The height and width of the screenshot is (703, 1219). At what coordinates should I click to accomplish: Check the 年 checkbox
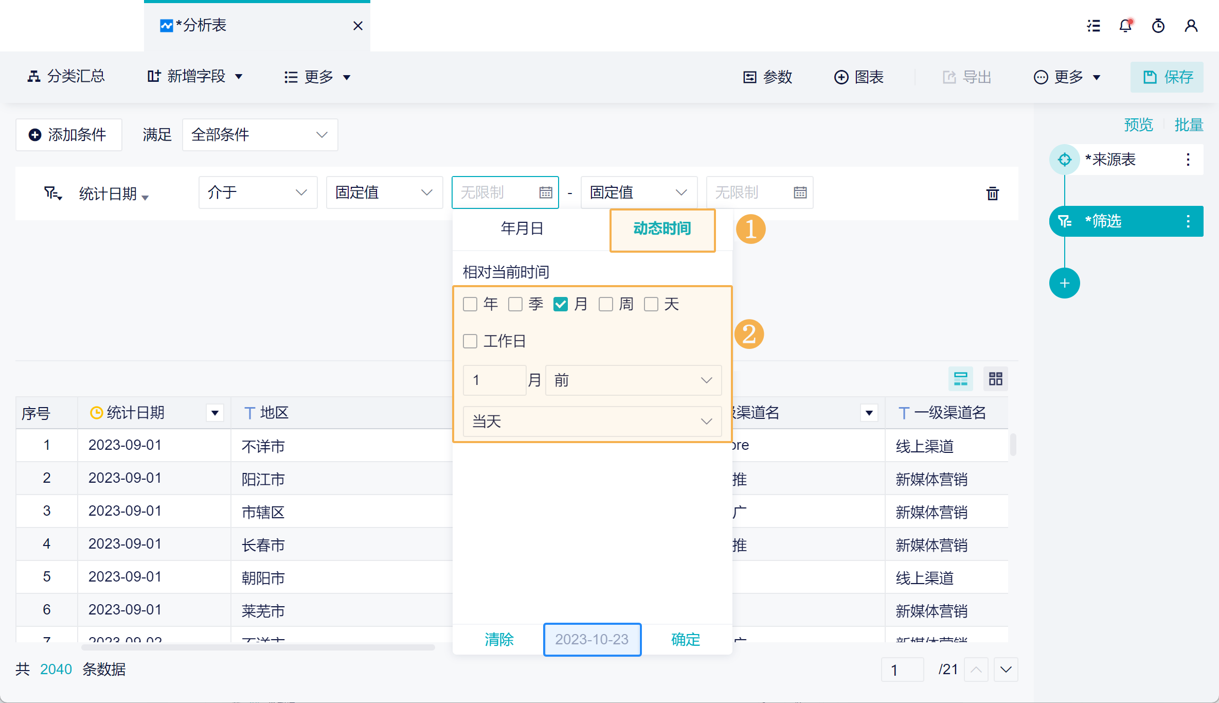click(x=470, y=304)
